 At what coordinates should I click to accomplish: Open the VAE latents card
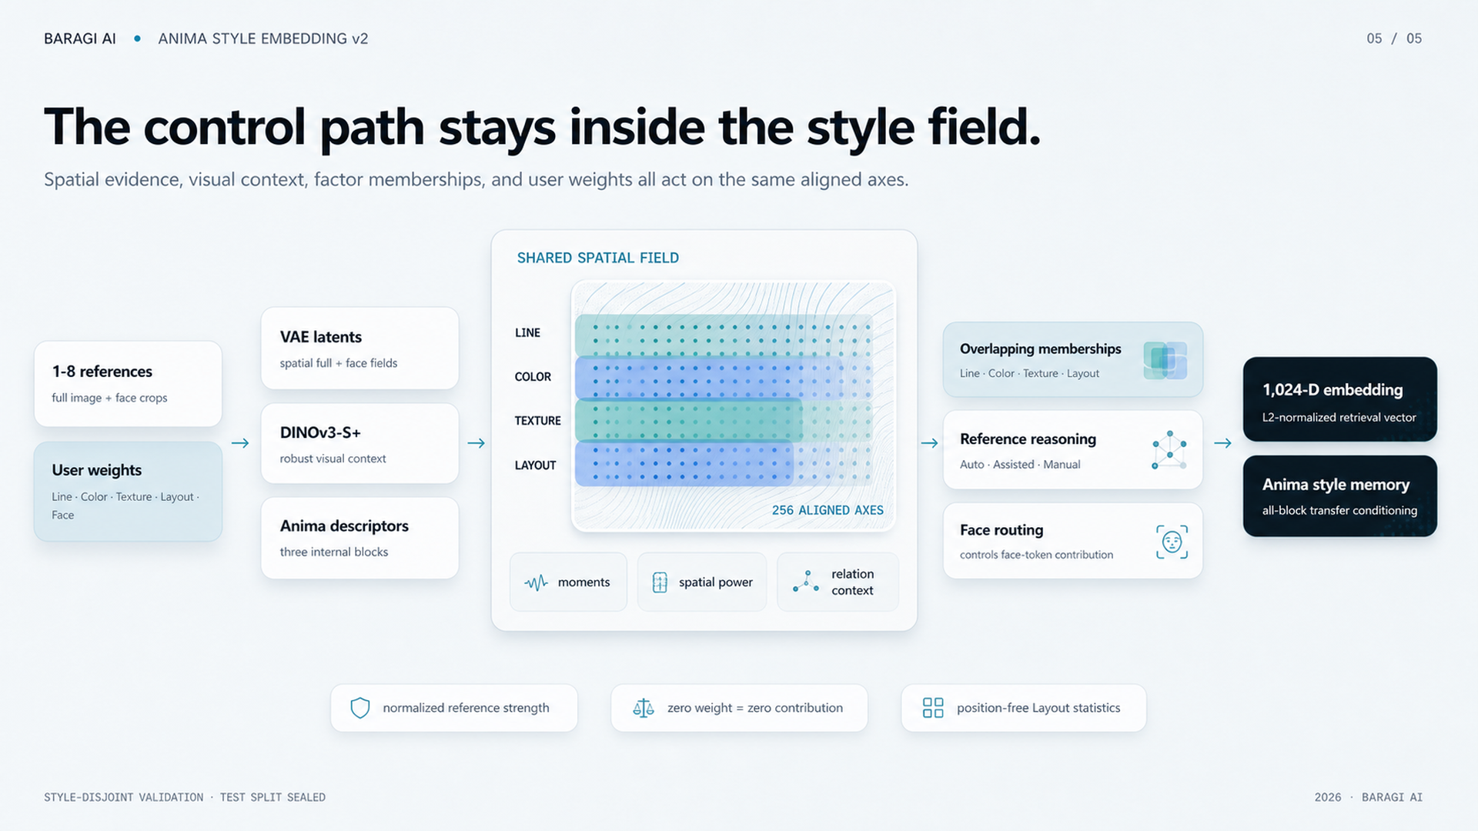pyautogui.click(x=359, y=349)
